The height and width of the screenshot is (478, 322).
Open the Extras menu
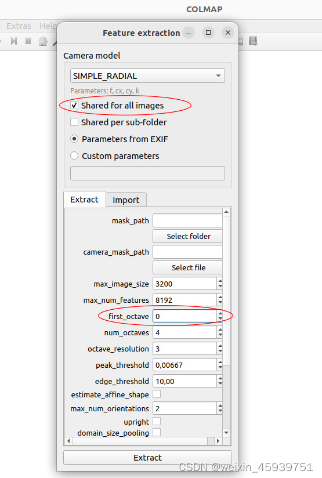coord(19,26)
